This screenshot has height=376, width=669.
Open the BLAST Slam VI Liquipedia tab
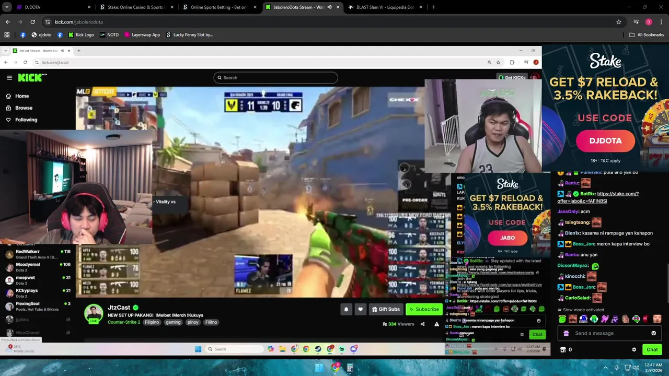point(385,7)
